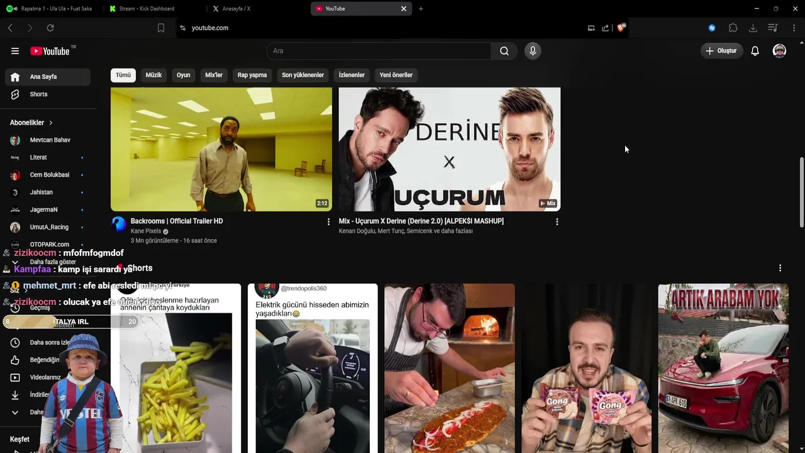Open Kane Pixels channel avatar
The height and width of the screenshot is (453, 805).
point(119,224)
